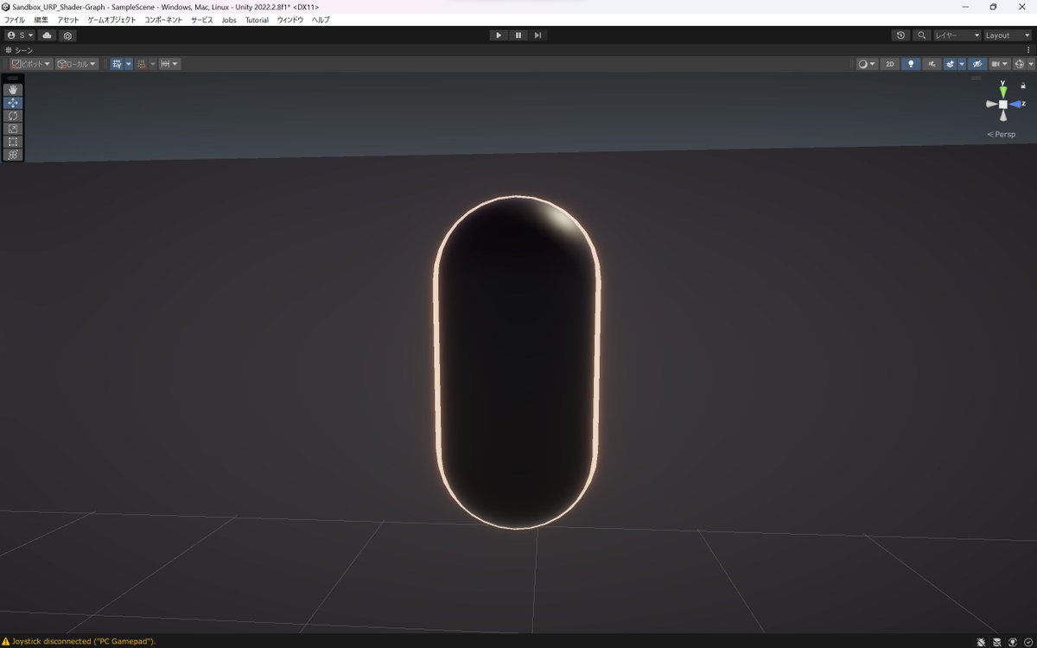Select the Rotate tool
The width and height of the screenshot is (1037, 648).
click(x=12, y=115)
